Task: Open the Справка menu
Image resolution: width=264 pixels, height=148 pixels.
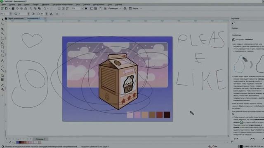Action: pyautogui.click(x=118, y=5)
